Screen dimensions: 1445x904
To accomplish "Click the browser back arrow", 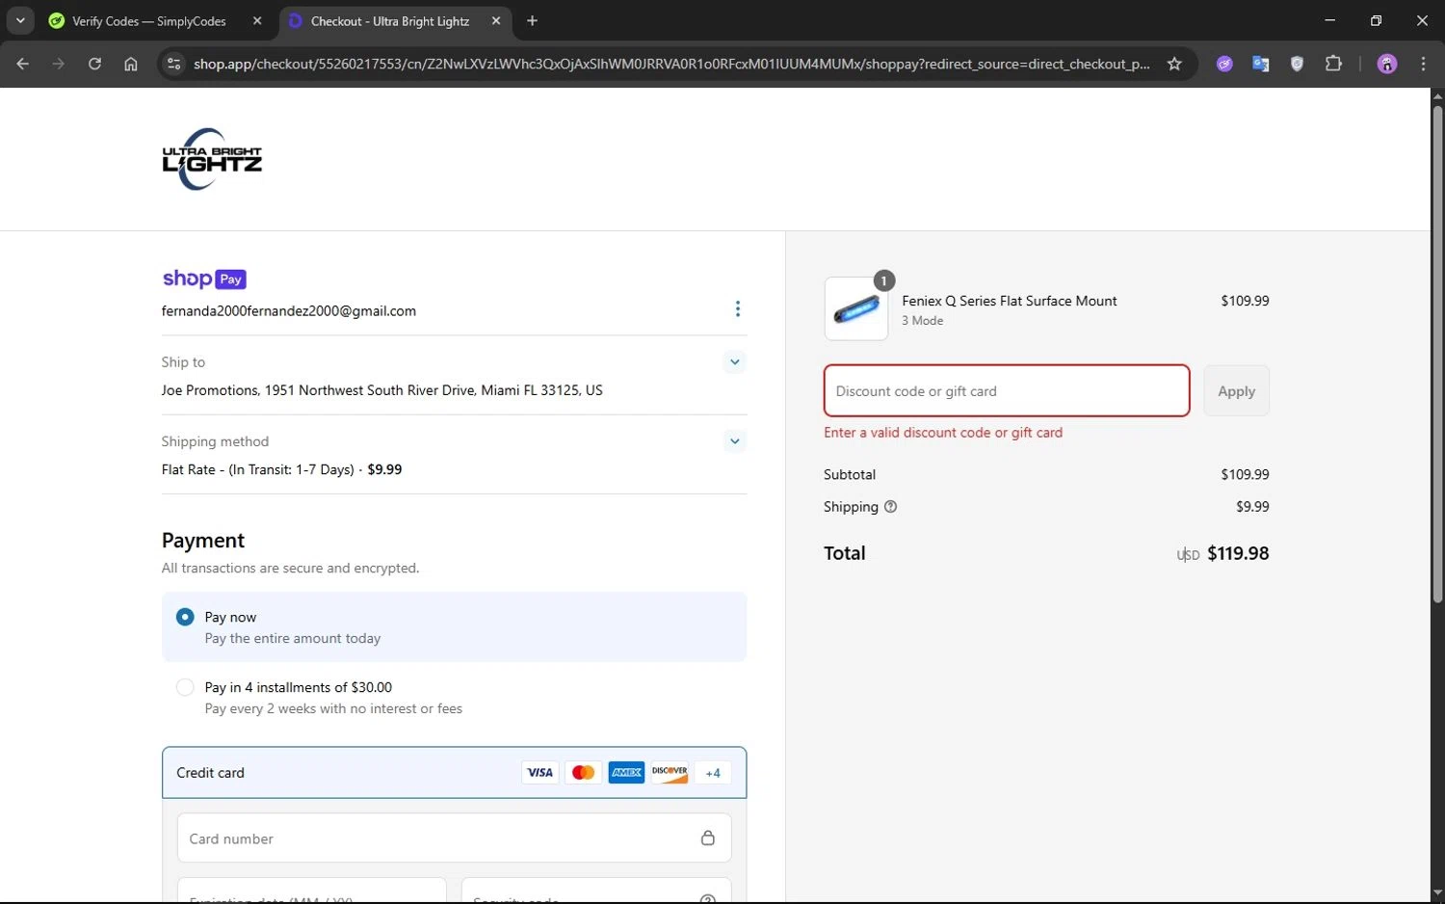I will click(x=23, y=64).
